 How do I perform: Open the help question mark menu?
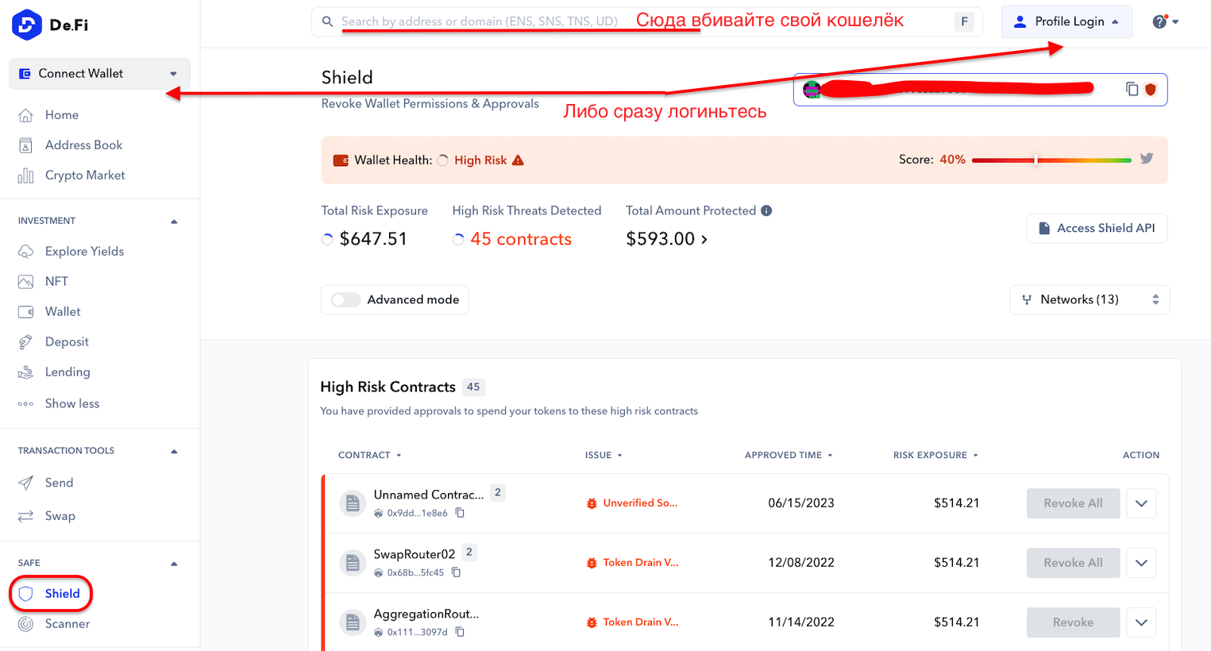point(1165,21)
